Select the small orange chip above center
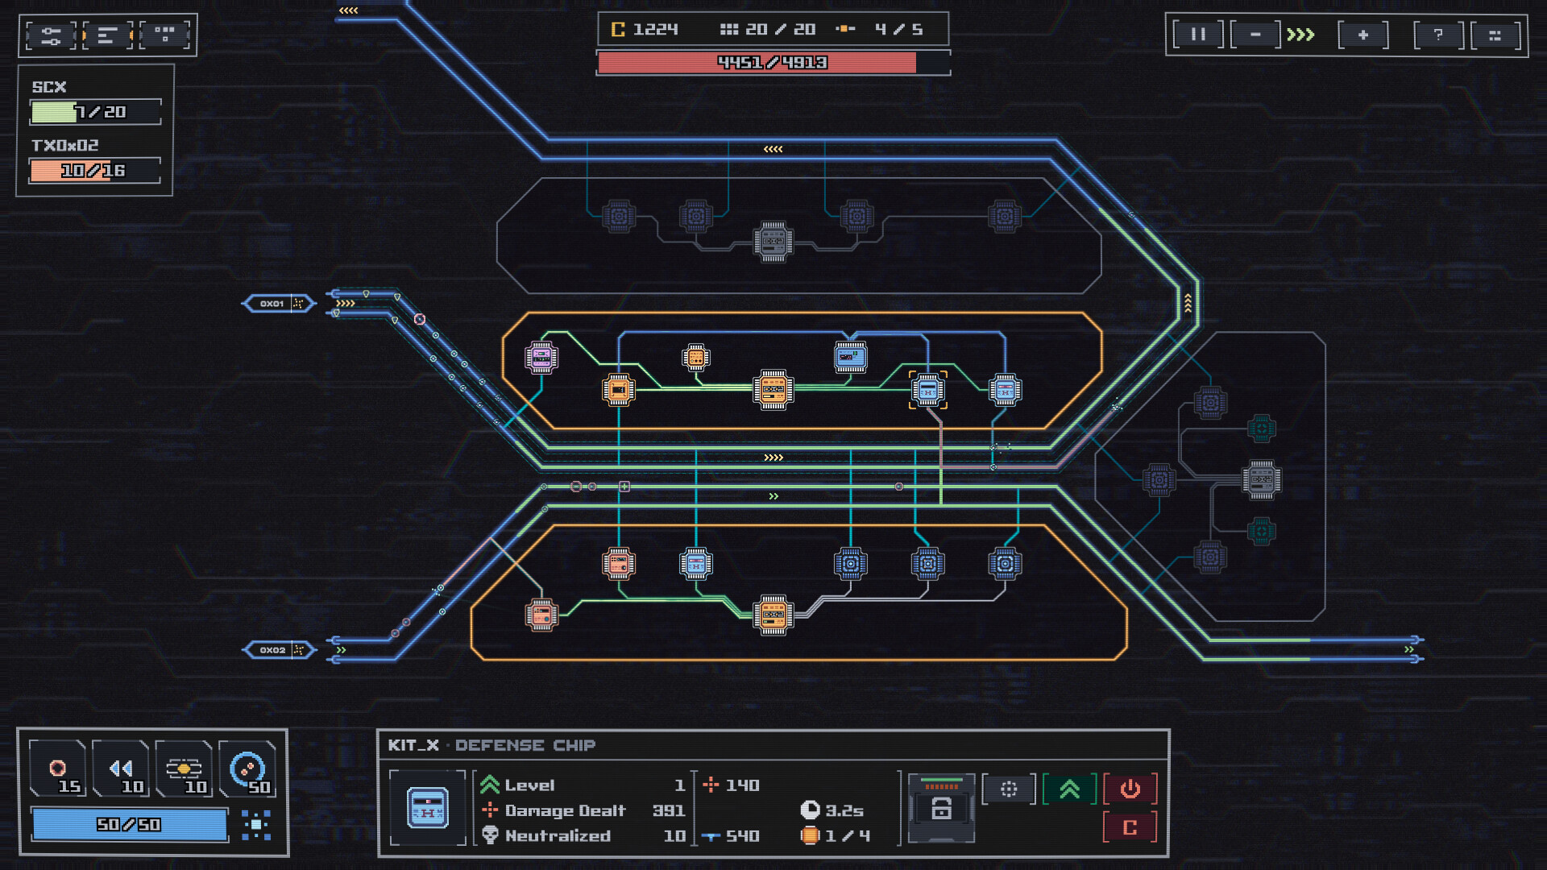 [x=696, y=357]
